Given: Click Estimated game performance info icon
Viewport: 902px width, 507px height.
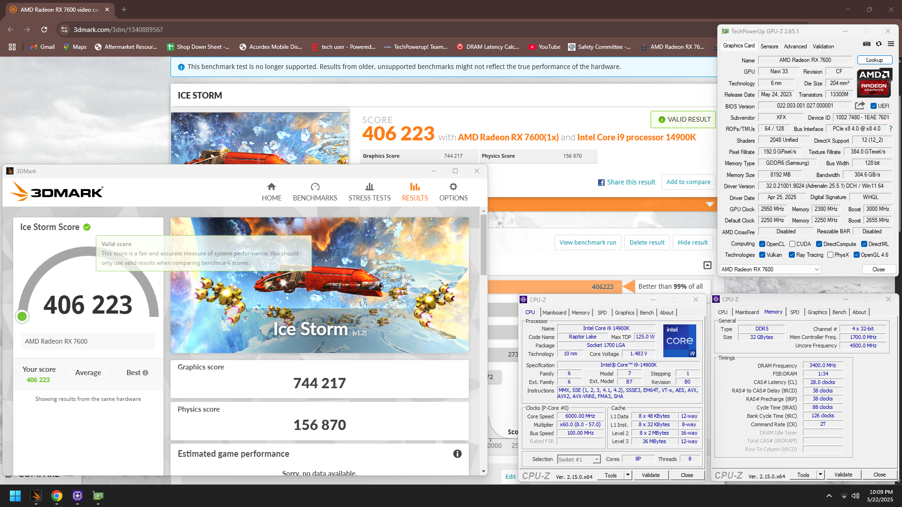Looking at the screenshot, I should 457,454.
